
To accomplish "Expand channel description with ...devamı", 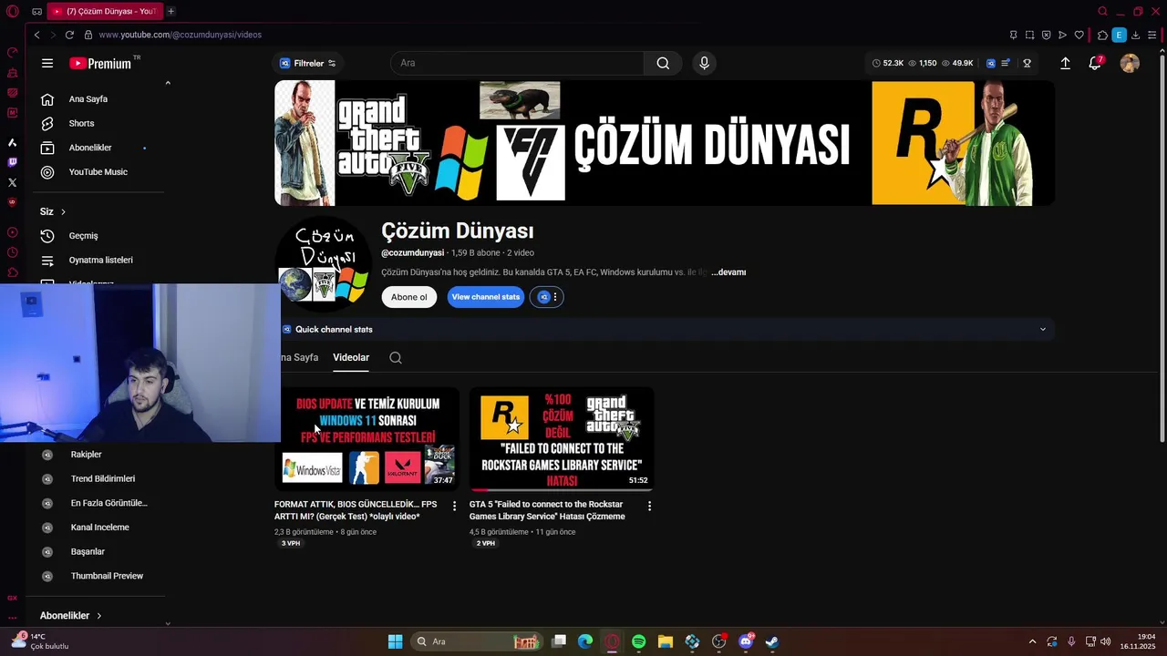I will 728,272.
